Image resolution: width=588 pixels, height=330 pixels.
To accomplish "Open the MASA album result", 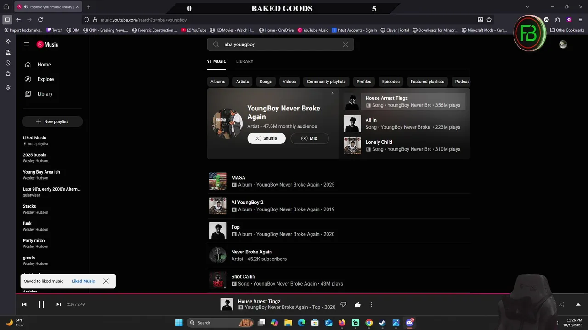I will [x=339, y=181].
